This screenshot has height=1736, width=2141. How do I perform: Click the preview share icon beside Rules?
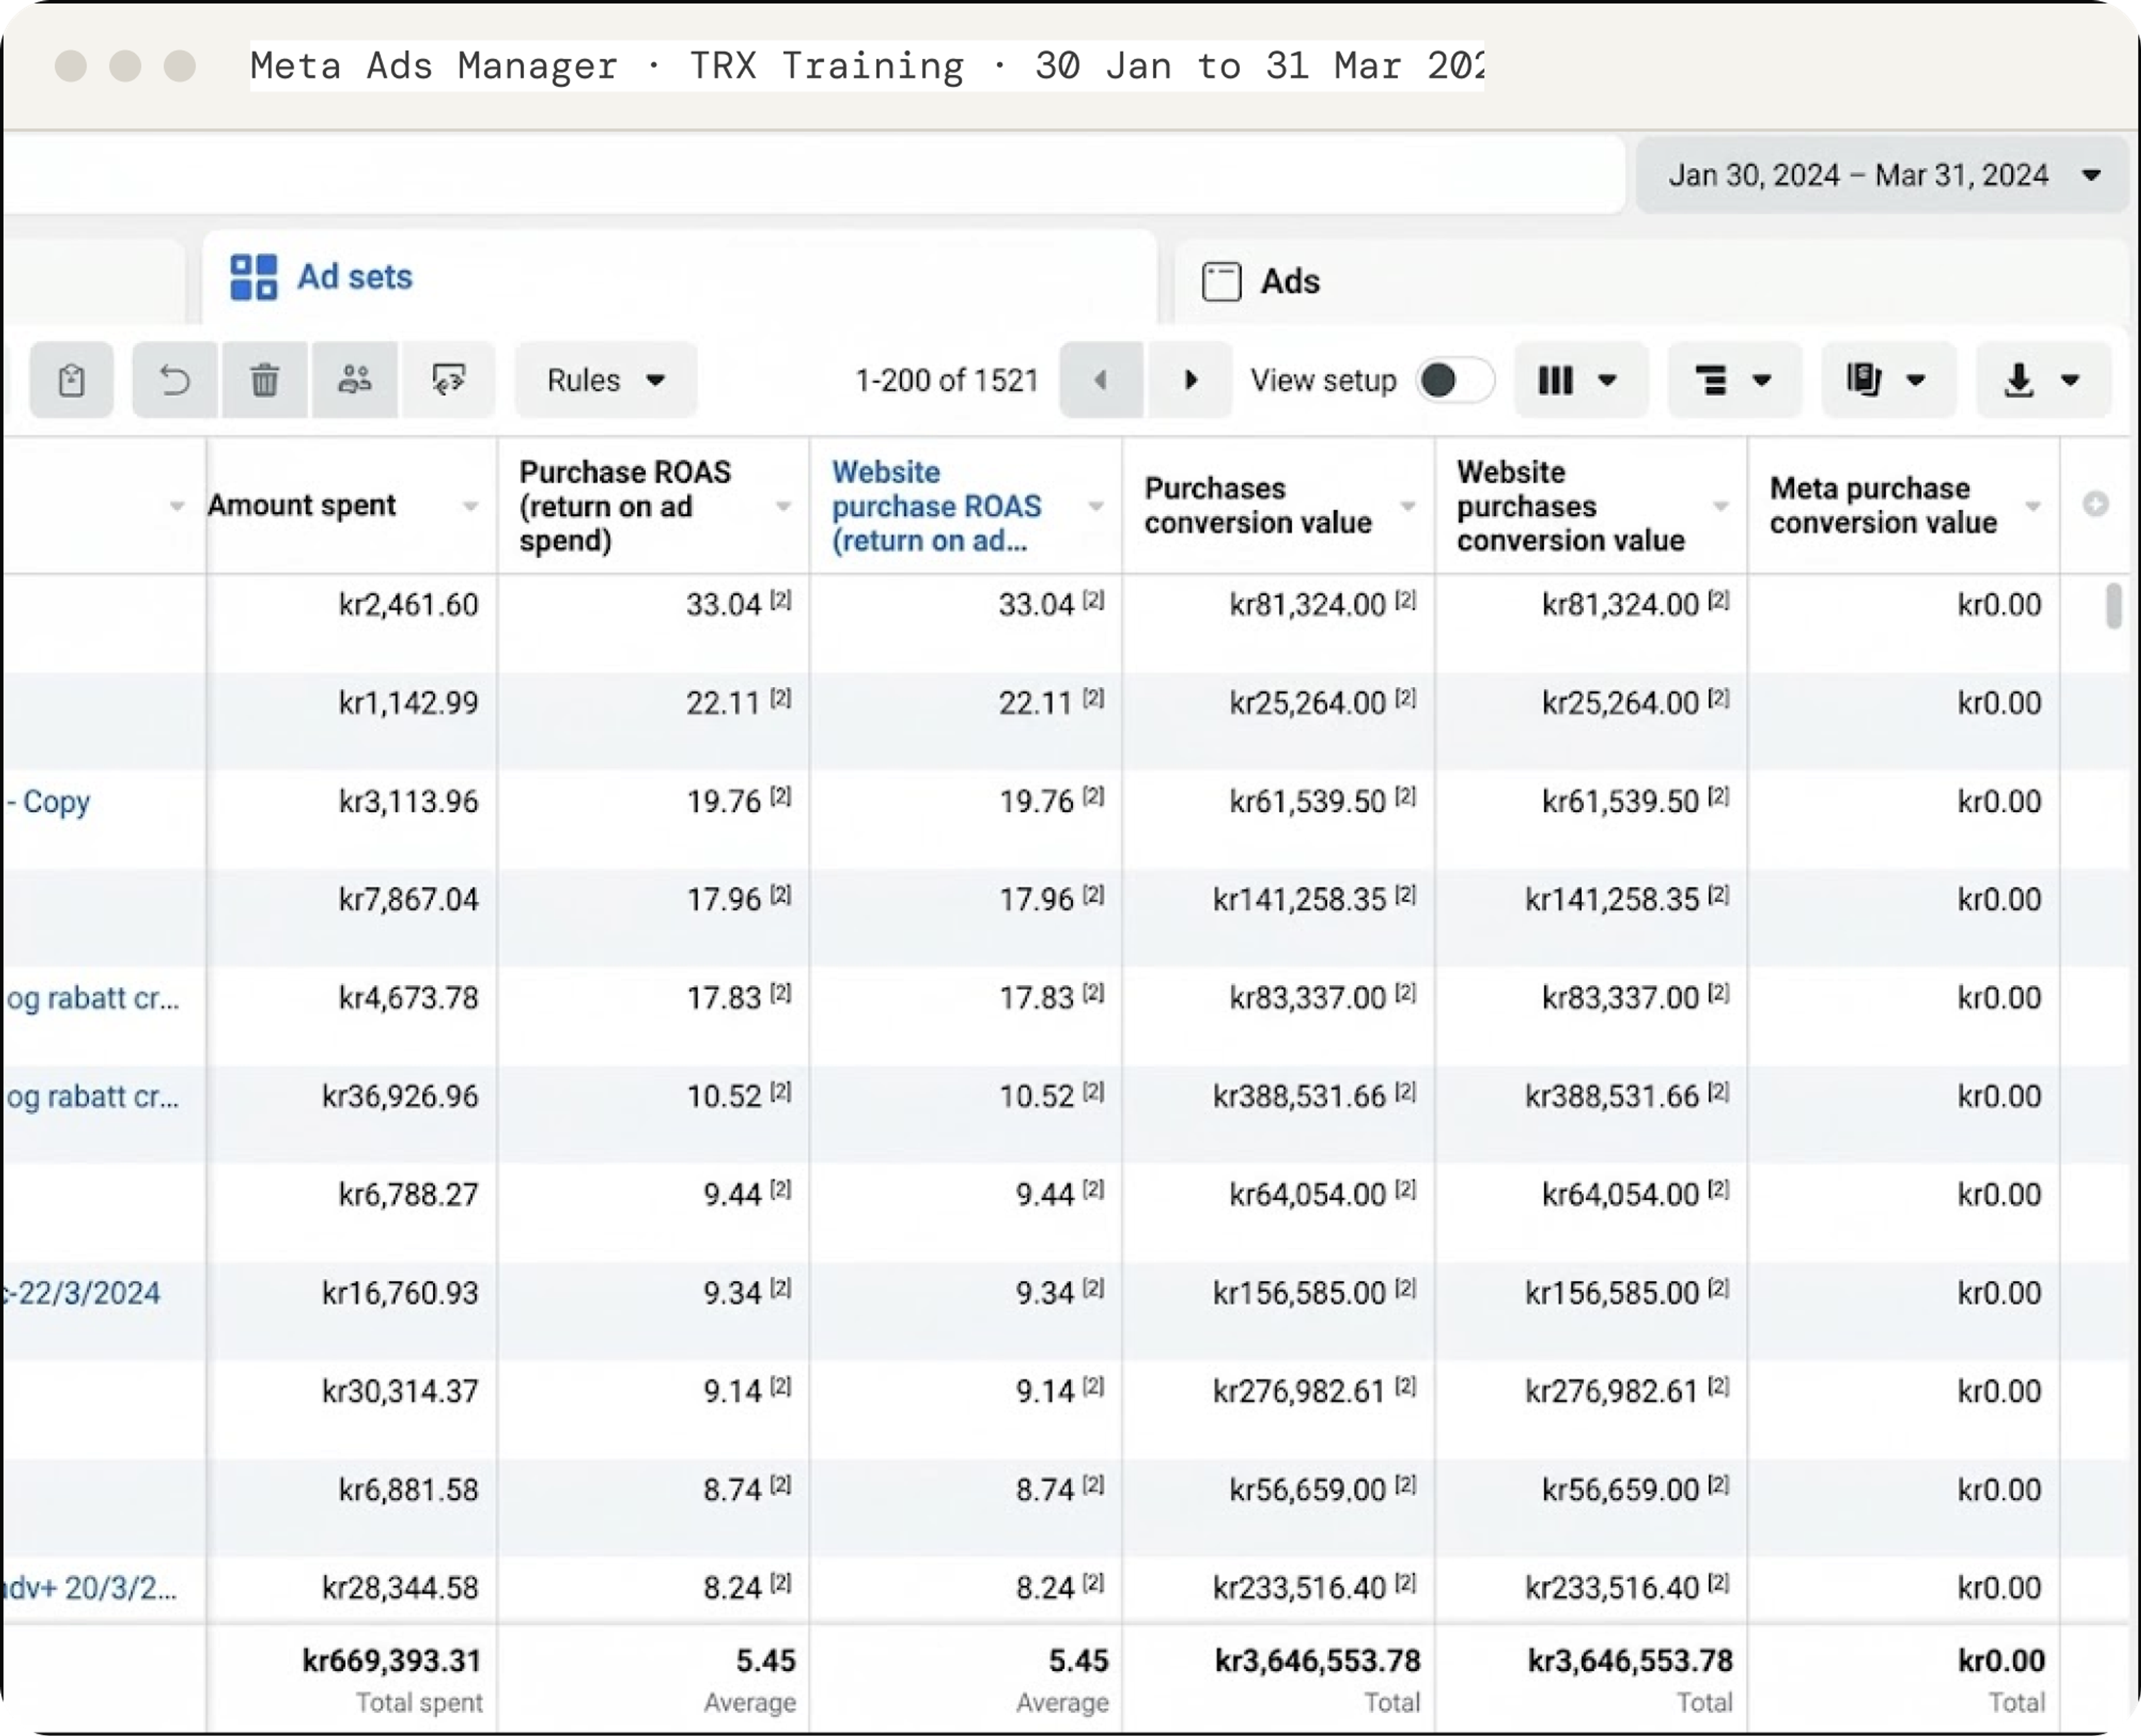click(x=448, y=380)
